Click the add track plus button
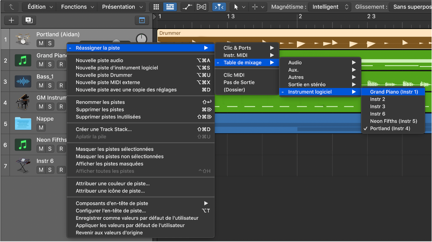This screenshot has width=432, height=242. click(11, 20)
